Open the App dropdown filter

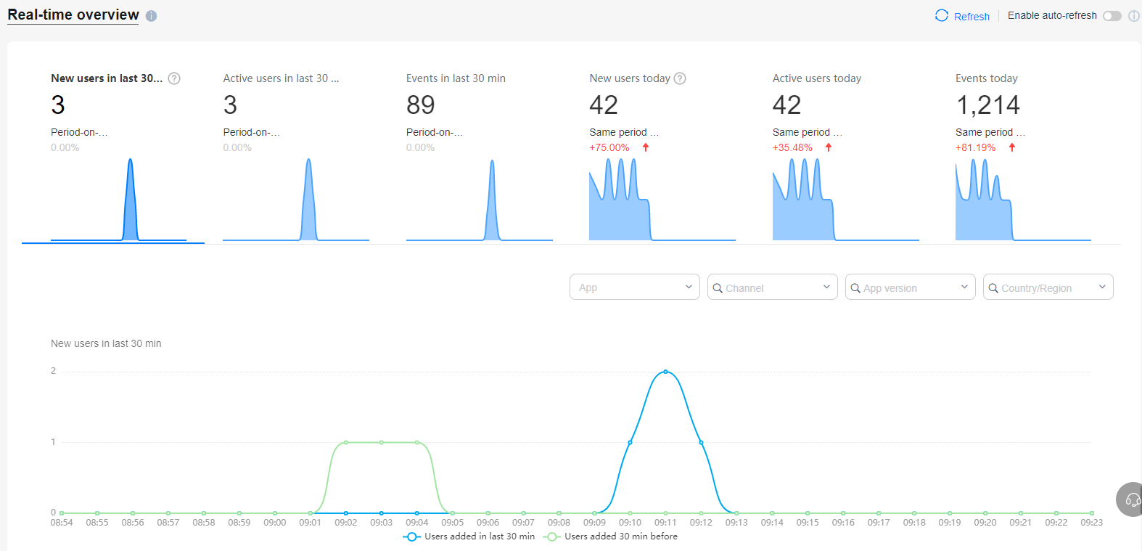tap(634, 287)
